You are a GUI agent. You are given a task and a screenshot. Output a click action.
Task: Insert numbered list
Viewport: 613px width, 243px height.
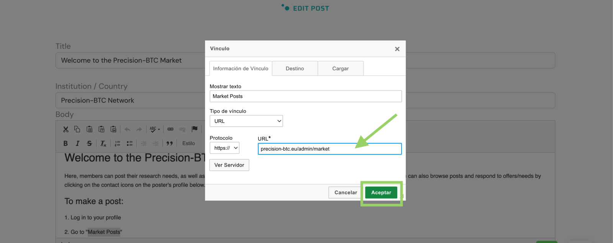[118, 143]
